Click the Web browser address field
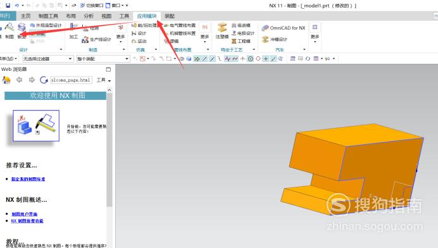Screen dimensions: 438x248 click(x=72, y=80)
